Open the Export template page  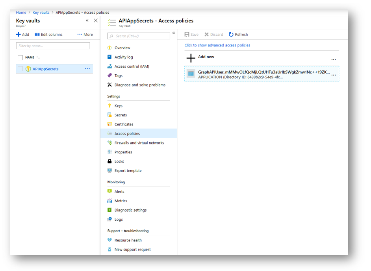pyautogui.click(x=128, y=171)
